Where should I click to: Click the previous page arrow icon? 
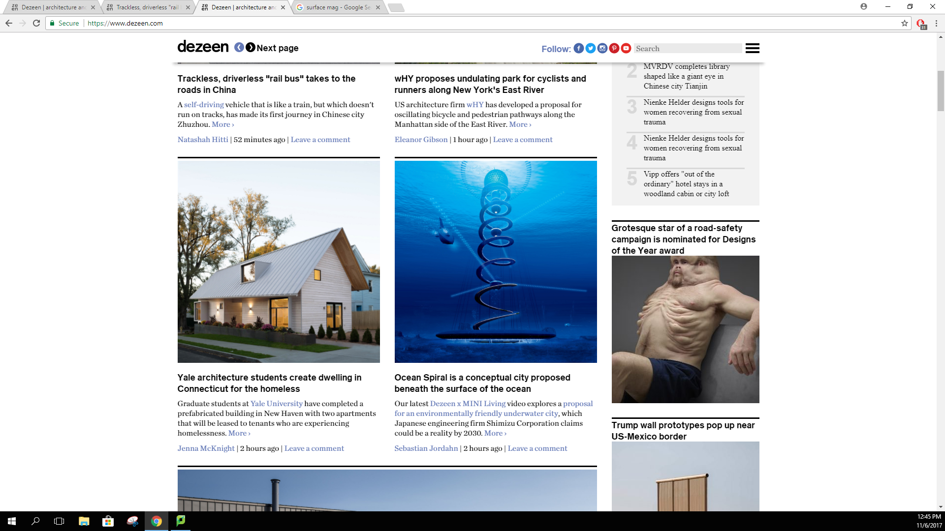(x=239, y=48)
